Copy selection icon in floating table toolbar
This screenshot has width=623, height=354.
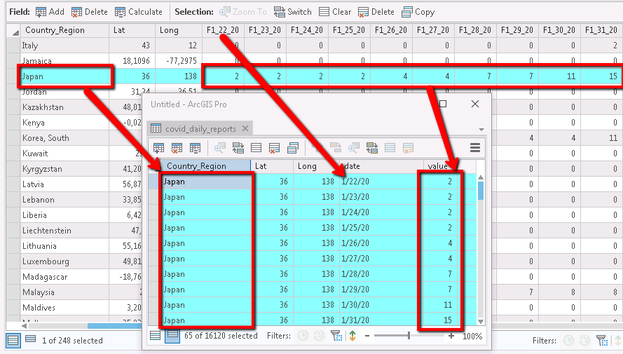[293, 148]
